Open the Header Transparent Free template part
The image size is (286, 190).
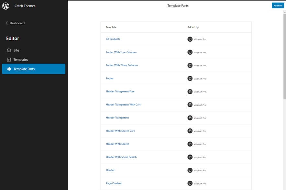pos(120,91)
